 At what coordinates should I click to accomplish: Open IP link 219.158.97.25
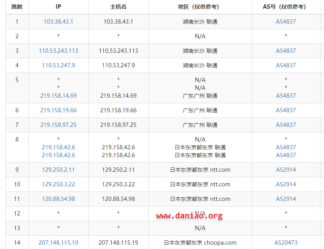point(58,125)
